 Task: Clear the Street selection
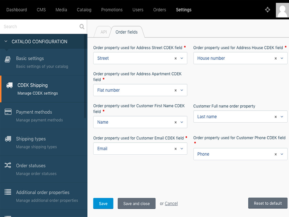[x=176, y=58]
